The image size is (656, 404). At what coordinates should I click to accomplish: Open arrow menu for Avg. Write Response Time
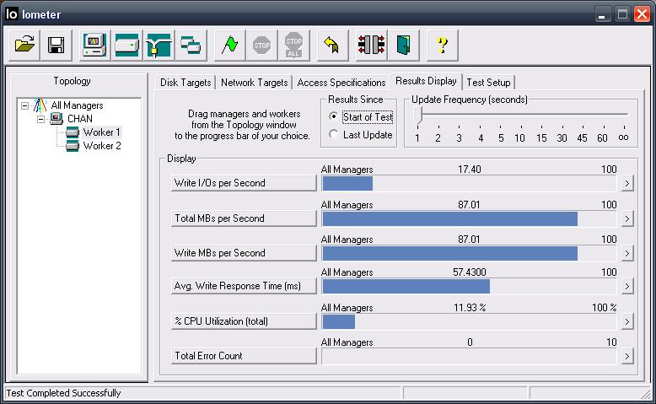(627, 287)
